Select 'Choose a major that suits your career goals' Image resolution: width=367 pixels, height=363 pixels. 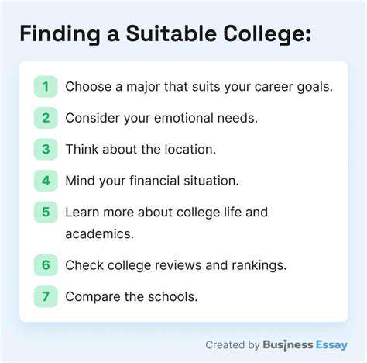199,87
